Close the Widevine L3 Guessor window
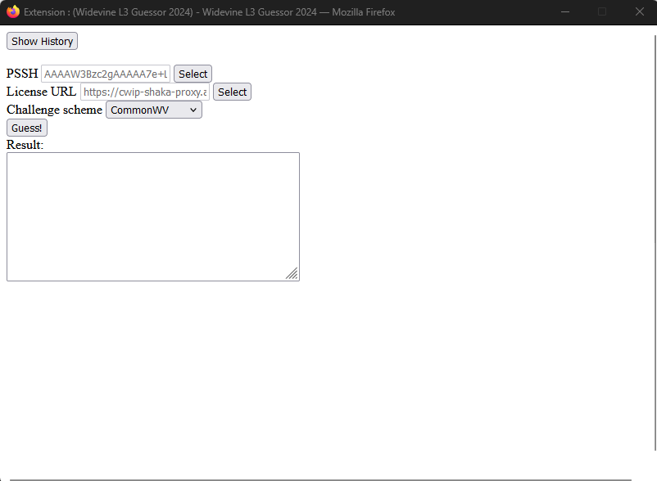The width and height of the screenshot is (657, 481). point(640,11)
